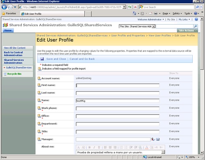Click Recycle Bin icon in left navigation
This screenshot has height=160, width=205.
[5, 74]
